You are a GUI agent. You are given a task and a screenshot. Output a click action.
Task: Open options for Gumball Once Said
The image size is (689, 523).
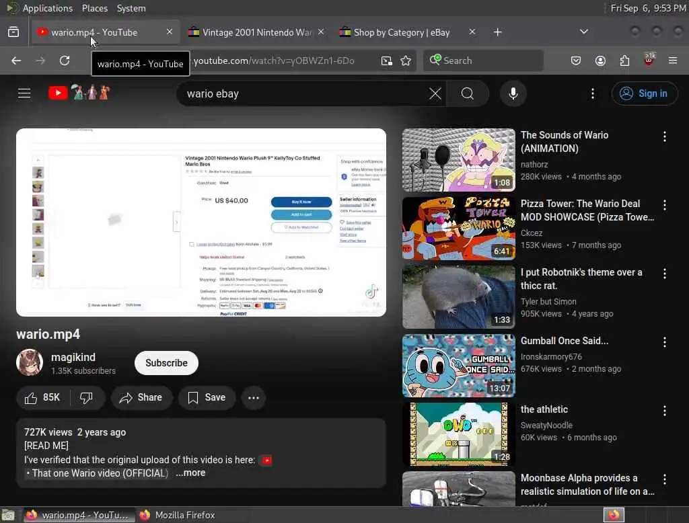664,342
